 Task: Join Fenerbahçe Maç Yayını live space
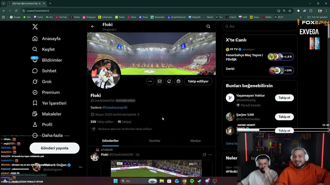coord(260,57)
